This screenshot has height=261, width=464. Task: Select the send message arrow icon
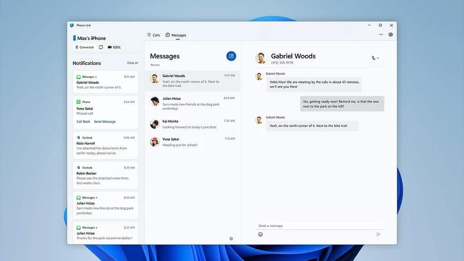coord(379,234)
